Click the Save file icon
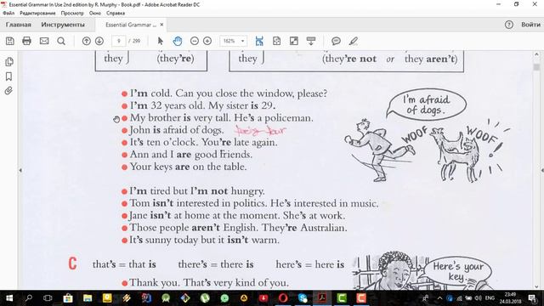 (x=9, y=41)
